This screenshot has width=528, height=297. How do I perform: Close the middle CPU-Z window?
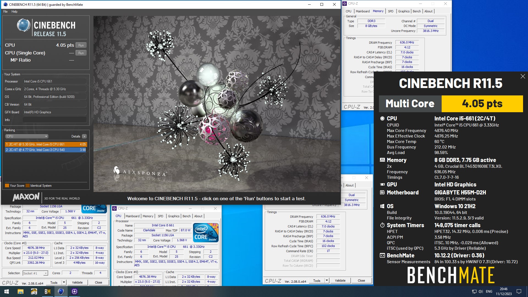tap(215, 208)
